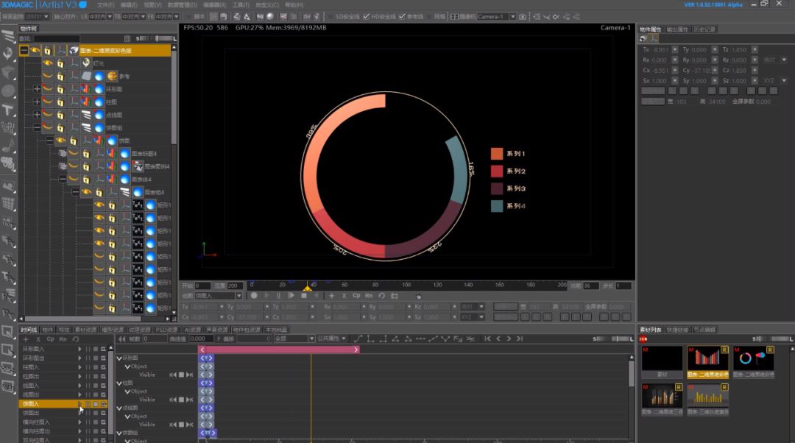Play the viewport animation with play button
This screenshot has height=443, width=795.
pyautogui.click(x=291, y=296)
